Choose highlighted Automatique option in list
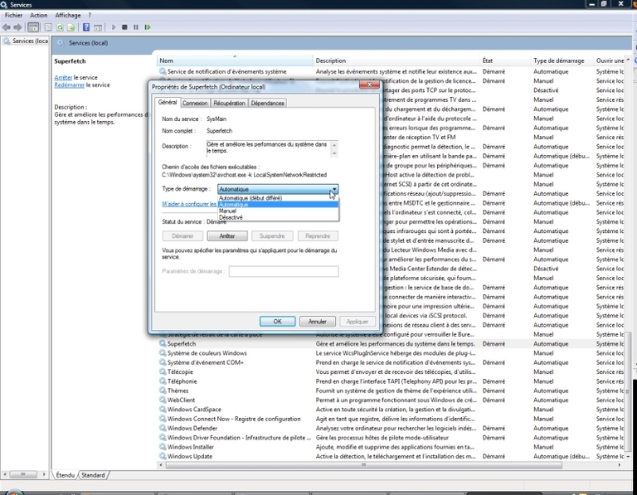Viewport: 637px width, 495px height. click(278, 204)
